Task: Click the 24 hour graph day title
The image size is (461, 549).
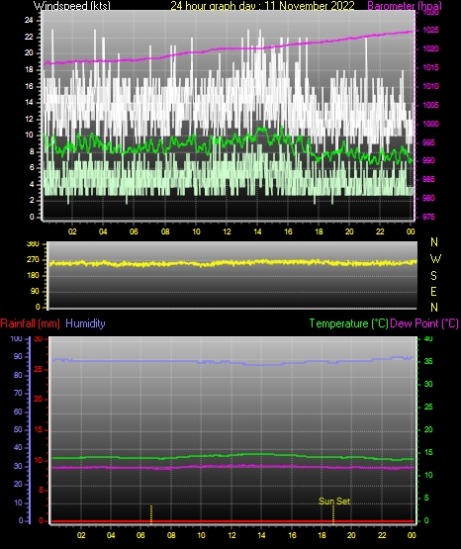Action: (x=262, y=6)
